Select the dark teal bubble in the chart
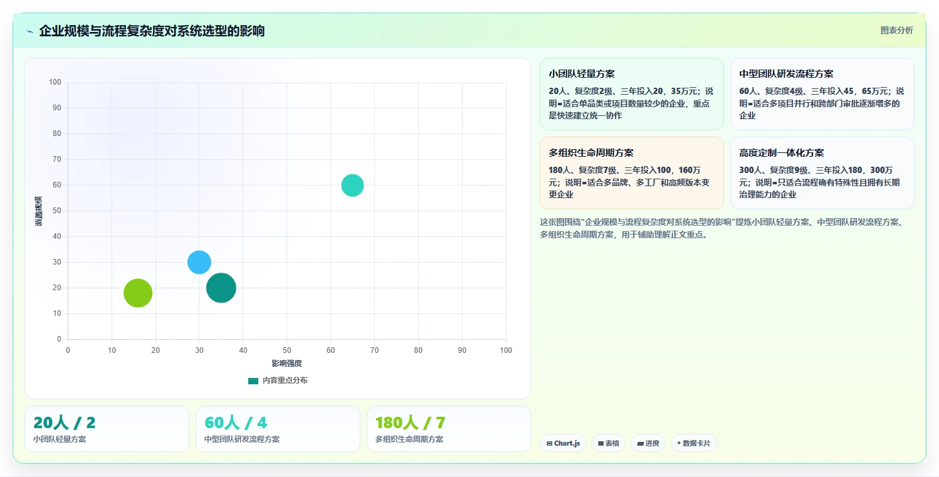939x477 pixels. (x=221, y=288)
